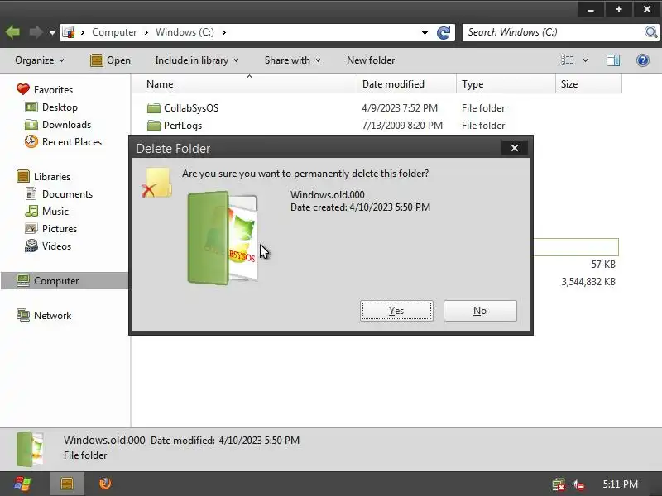Open Desktop in navigation pane
Image resolution: width=662 pixels, height=496 pixels.
pos(60,107)
